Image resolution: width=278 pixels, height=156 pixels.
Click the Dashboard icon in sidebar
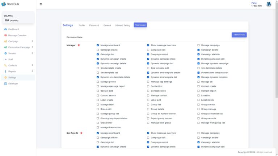(5, 29)
